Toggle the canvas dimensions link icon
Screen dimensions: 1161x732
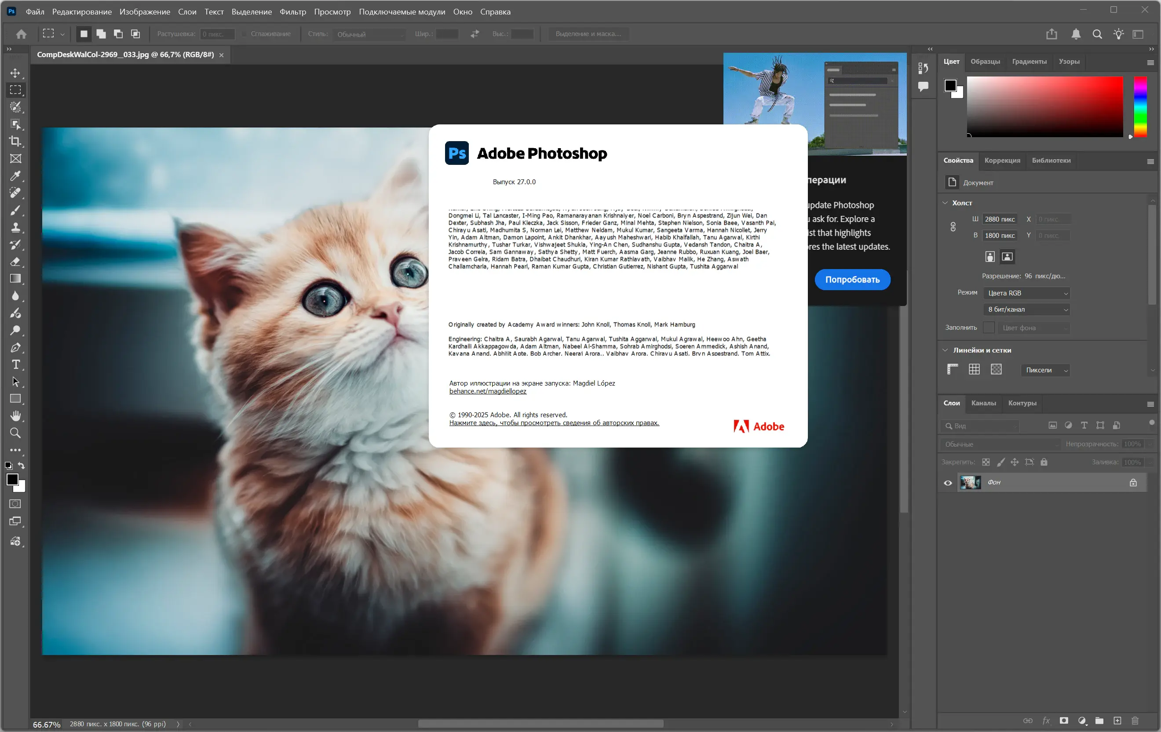[x=953, y=227]
